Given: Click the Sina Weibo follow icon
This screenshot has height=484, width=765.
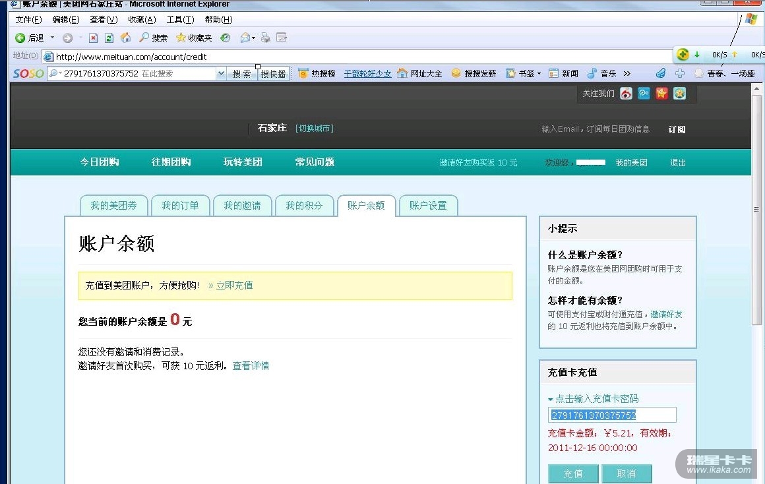Looking at the screenshot, I should coord(626,94).
